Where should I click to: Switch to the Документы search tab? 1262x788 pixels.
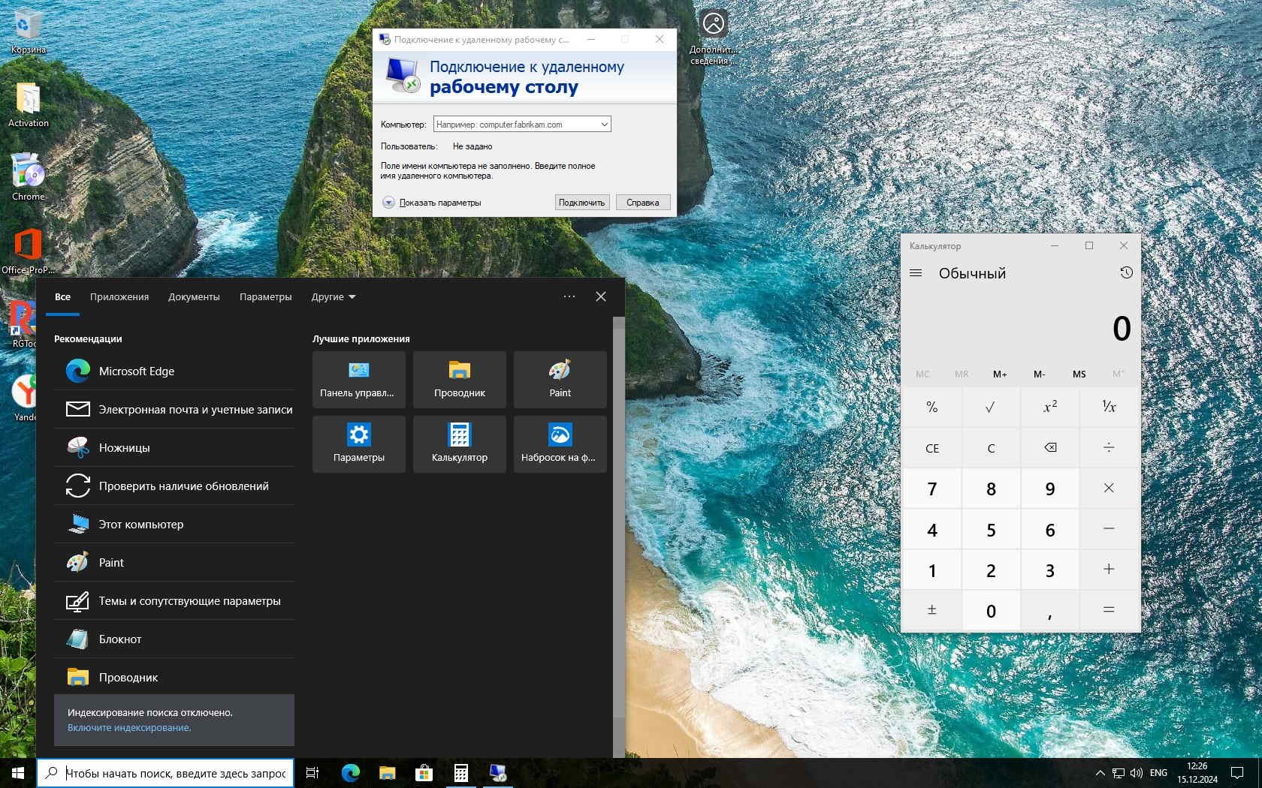[194, 296]
